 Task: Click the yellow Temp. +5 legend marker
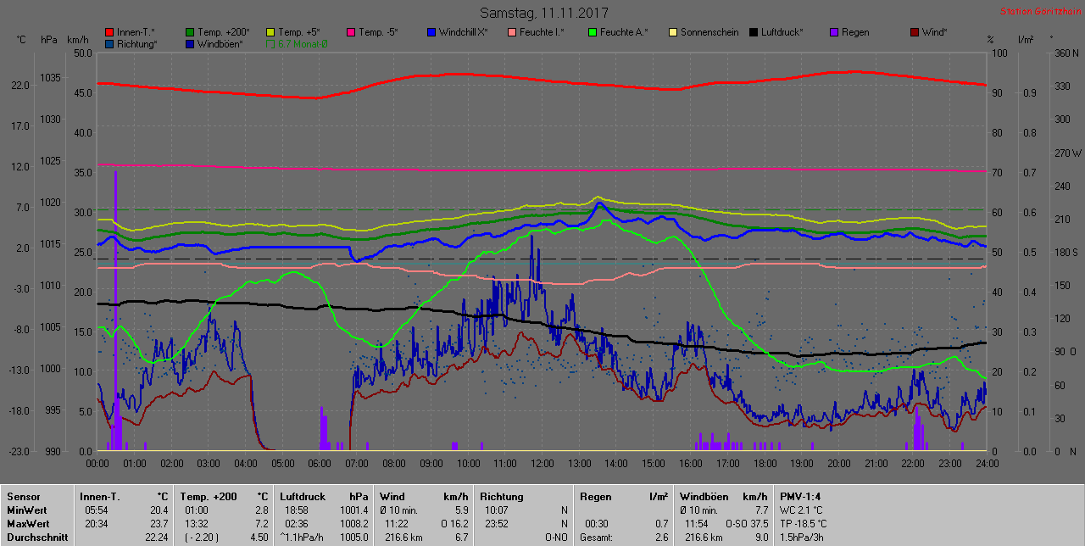coord(270,33)
